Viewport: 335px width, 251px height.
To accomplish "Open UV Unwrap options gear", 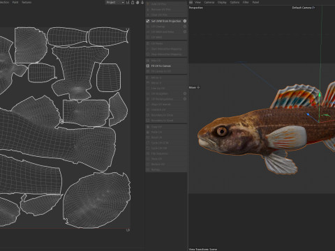I will point(185,26).
